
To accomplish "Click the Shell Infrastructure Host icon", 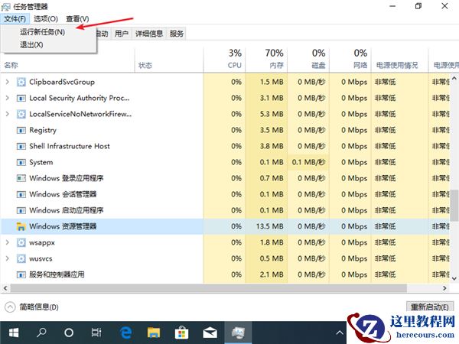I will pyautogui.click(x=21, y=146).
